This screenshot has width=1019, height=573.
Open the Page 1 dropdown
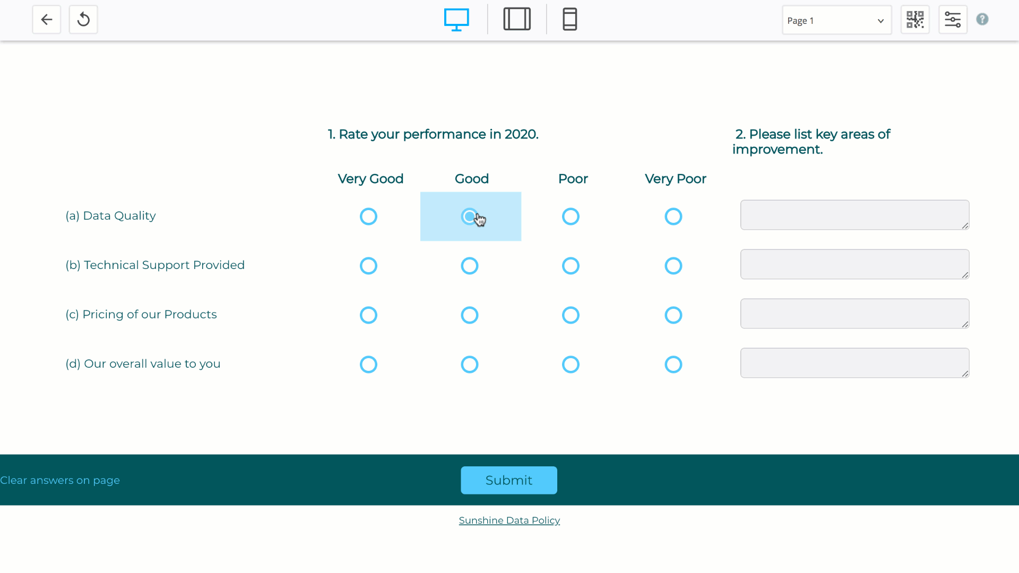click(836, 21)
